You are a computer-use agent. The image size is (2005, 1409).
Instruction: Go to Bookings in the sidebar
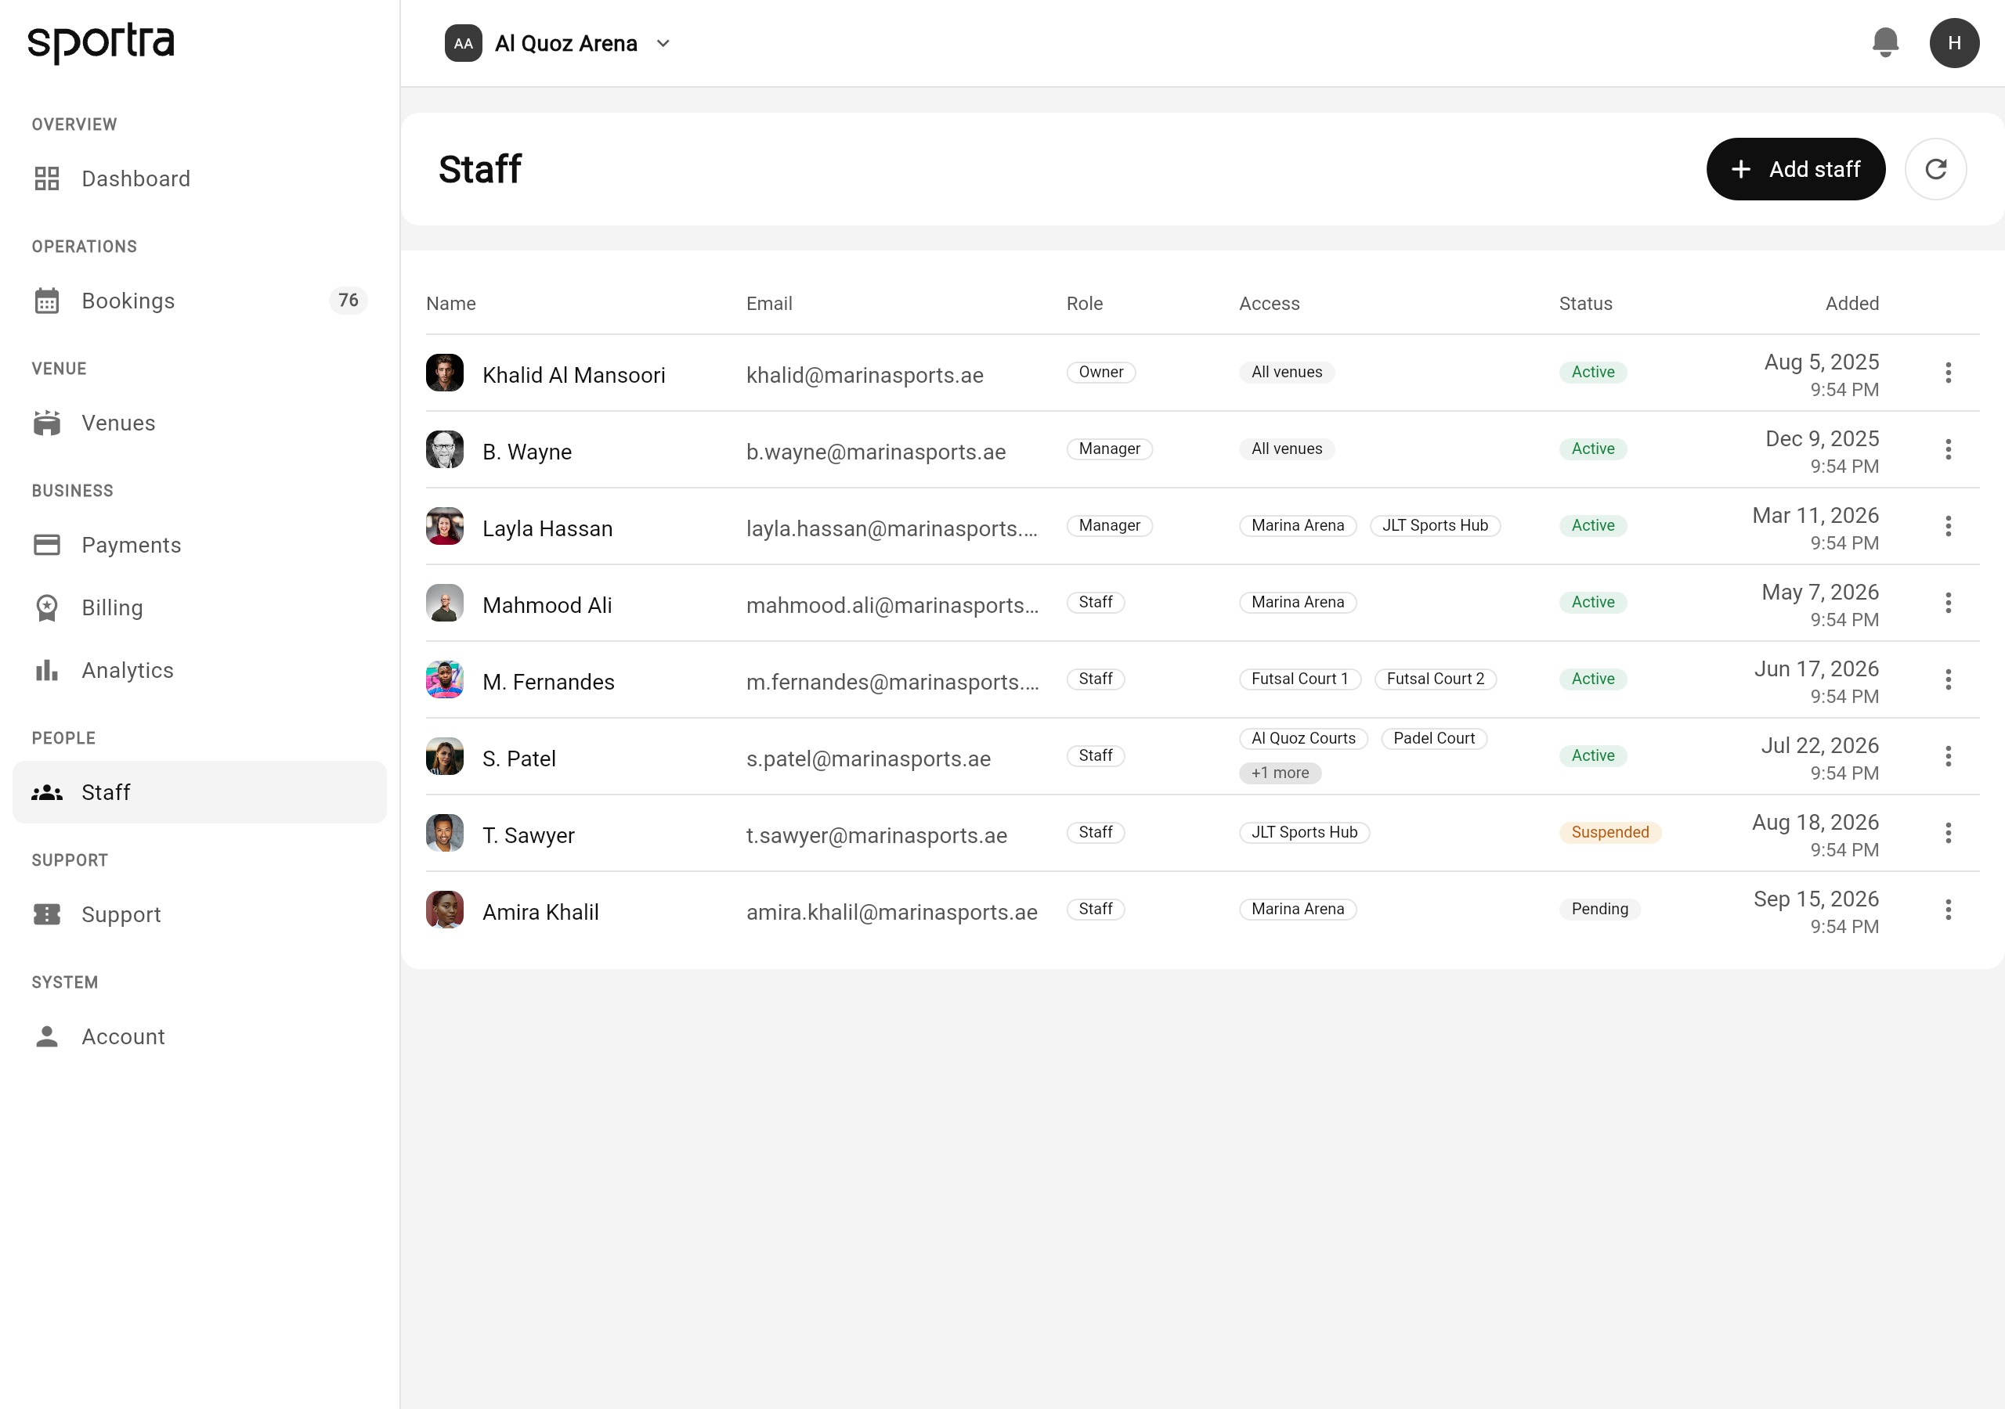pyautogui.click(x=199, y=301)
